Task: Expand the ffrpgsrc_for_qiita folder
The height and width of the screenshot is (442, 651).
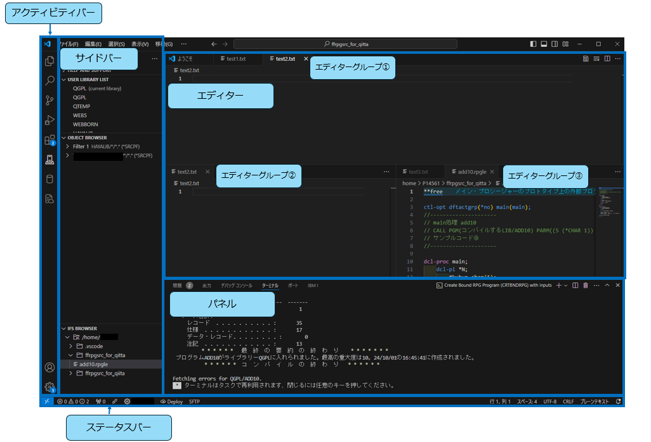Action: pyautogui.click(x=71, y=373)
